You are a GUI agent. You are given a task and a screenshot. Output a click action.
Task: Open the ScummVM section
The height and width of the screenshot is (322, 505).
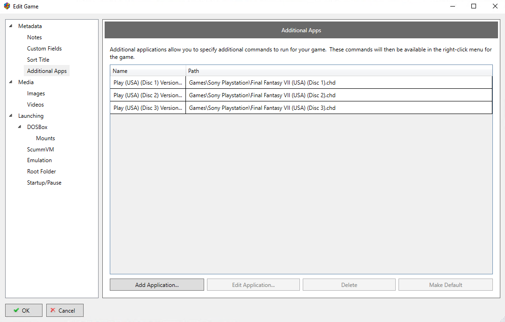click(41, 149)
